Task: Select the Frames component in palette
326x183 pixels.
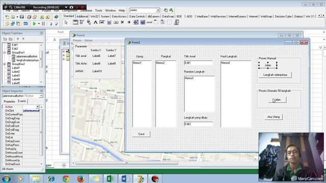Action: pos(75,22)
